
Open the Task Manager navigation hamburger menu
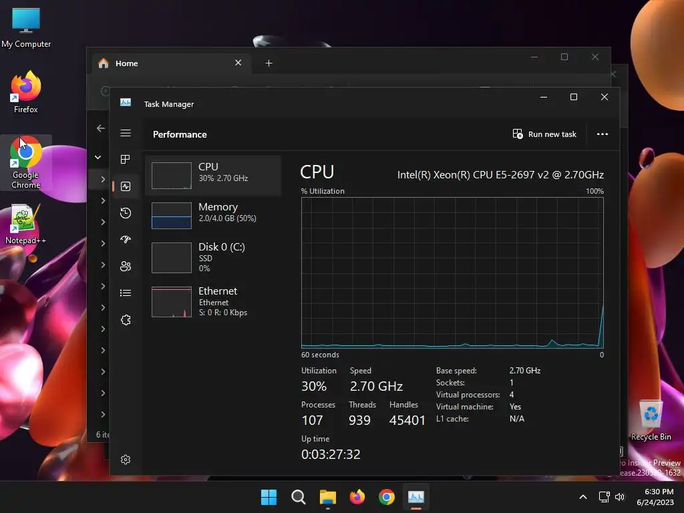click(x=126, y=133)
